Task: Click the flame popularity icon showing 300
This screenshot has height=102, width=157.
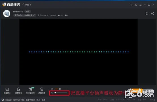Action: pyautogui.click(x=59, y=15)
